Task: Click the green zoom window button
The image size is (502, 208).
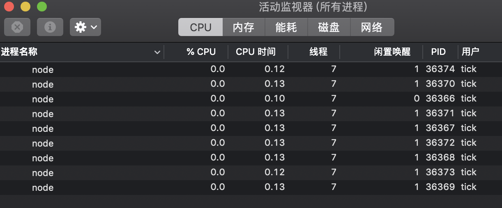Action: coord(42,7)
